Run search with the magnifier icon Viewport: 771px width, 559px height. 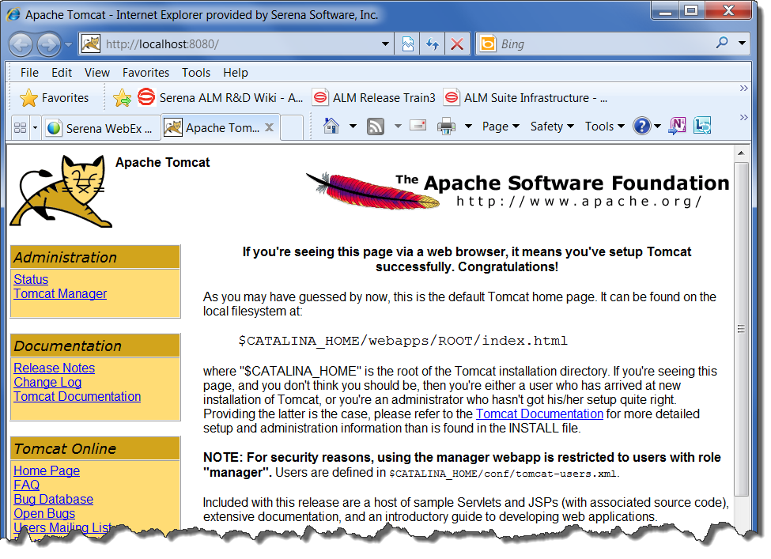[722, 43]
